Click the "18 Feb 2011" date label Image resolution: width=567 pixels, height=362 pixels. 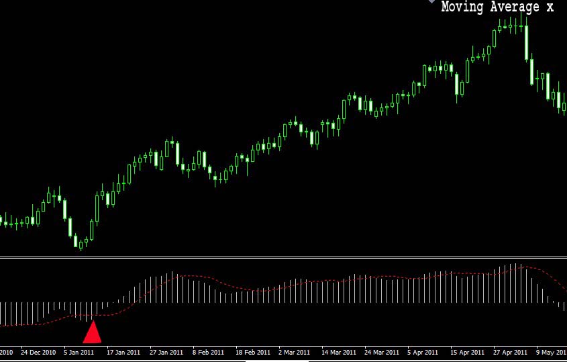coord(253,352)
